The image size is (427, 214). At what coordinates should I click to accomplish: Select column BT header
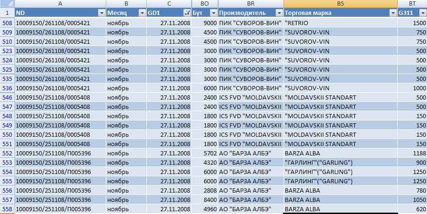(x=412, y=4)
